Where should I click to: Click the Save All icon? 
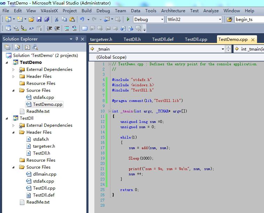(x=47, y=20)
